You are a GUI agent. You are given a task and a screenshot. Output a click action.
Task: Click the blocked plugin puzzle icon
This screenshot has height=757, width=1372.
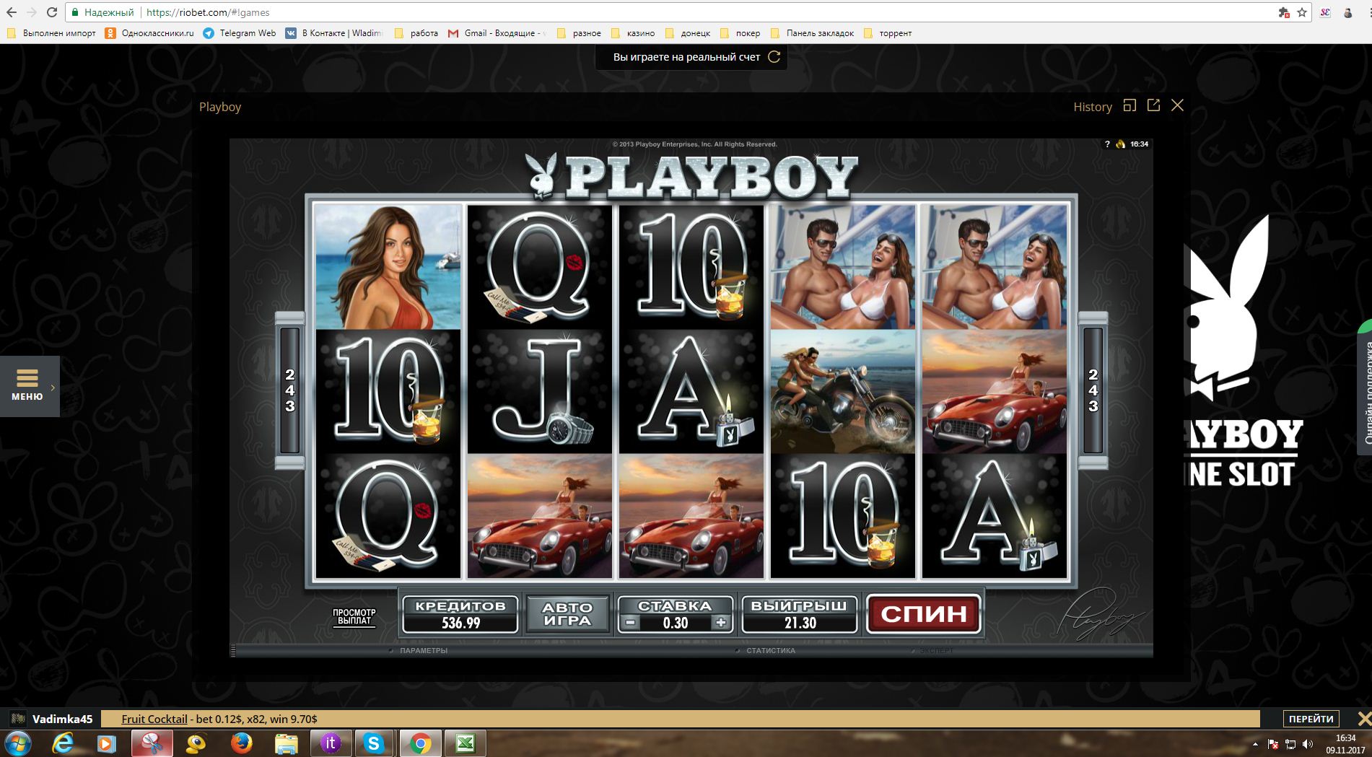tap(1284, 12)
